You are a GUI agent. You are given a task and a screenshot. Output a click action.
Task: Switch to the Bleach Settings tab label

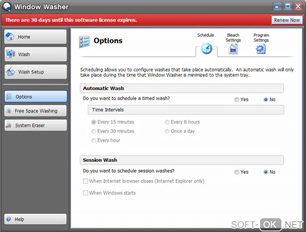coord(233,38)
